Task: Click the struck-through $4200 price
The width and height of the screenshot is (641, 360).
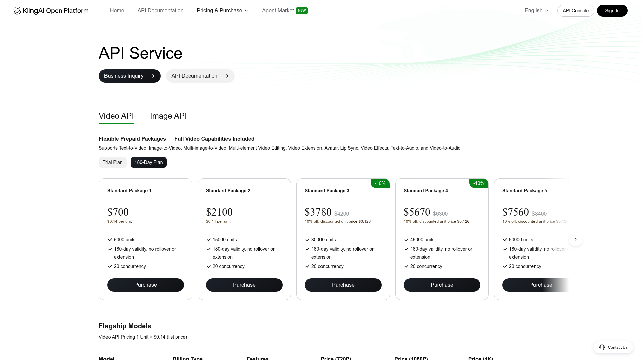Action: pyautogui.click(x=342, y=214)
